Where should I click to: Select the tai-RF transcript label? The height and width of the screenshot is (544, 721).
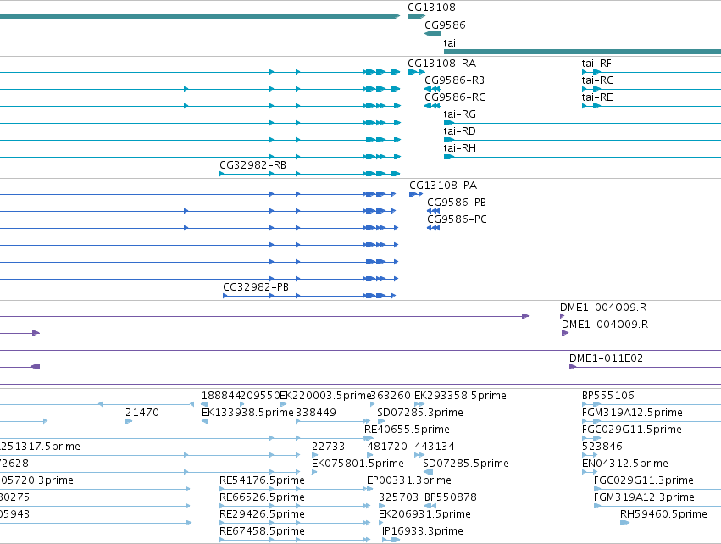pyautogui.click(x=596, y=64)
